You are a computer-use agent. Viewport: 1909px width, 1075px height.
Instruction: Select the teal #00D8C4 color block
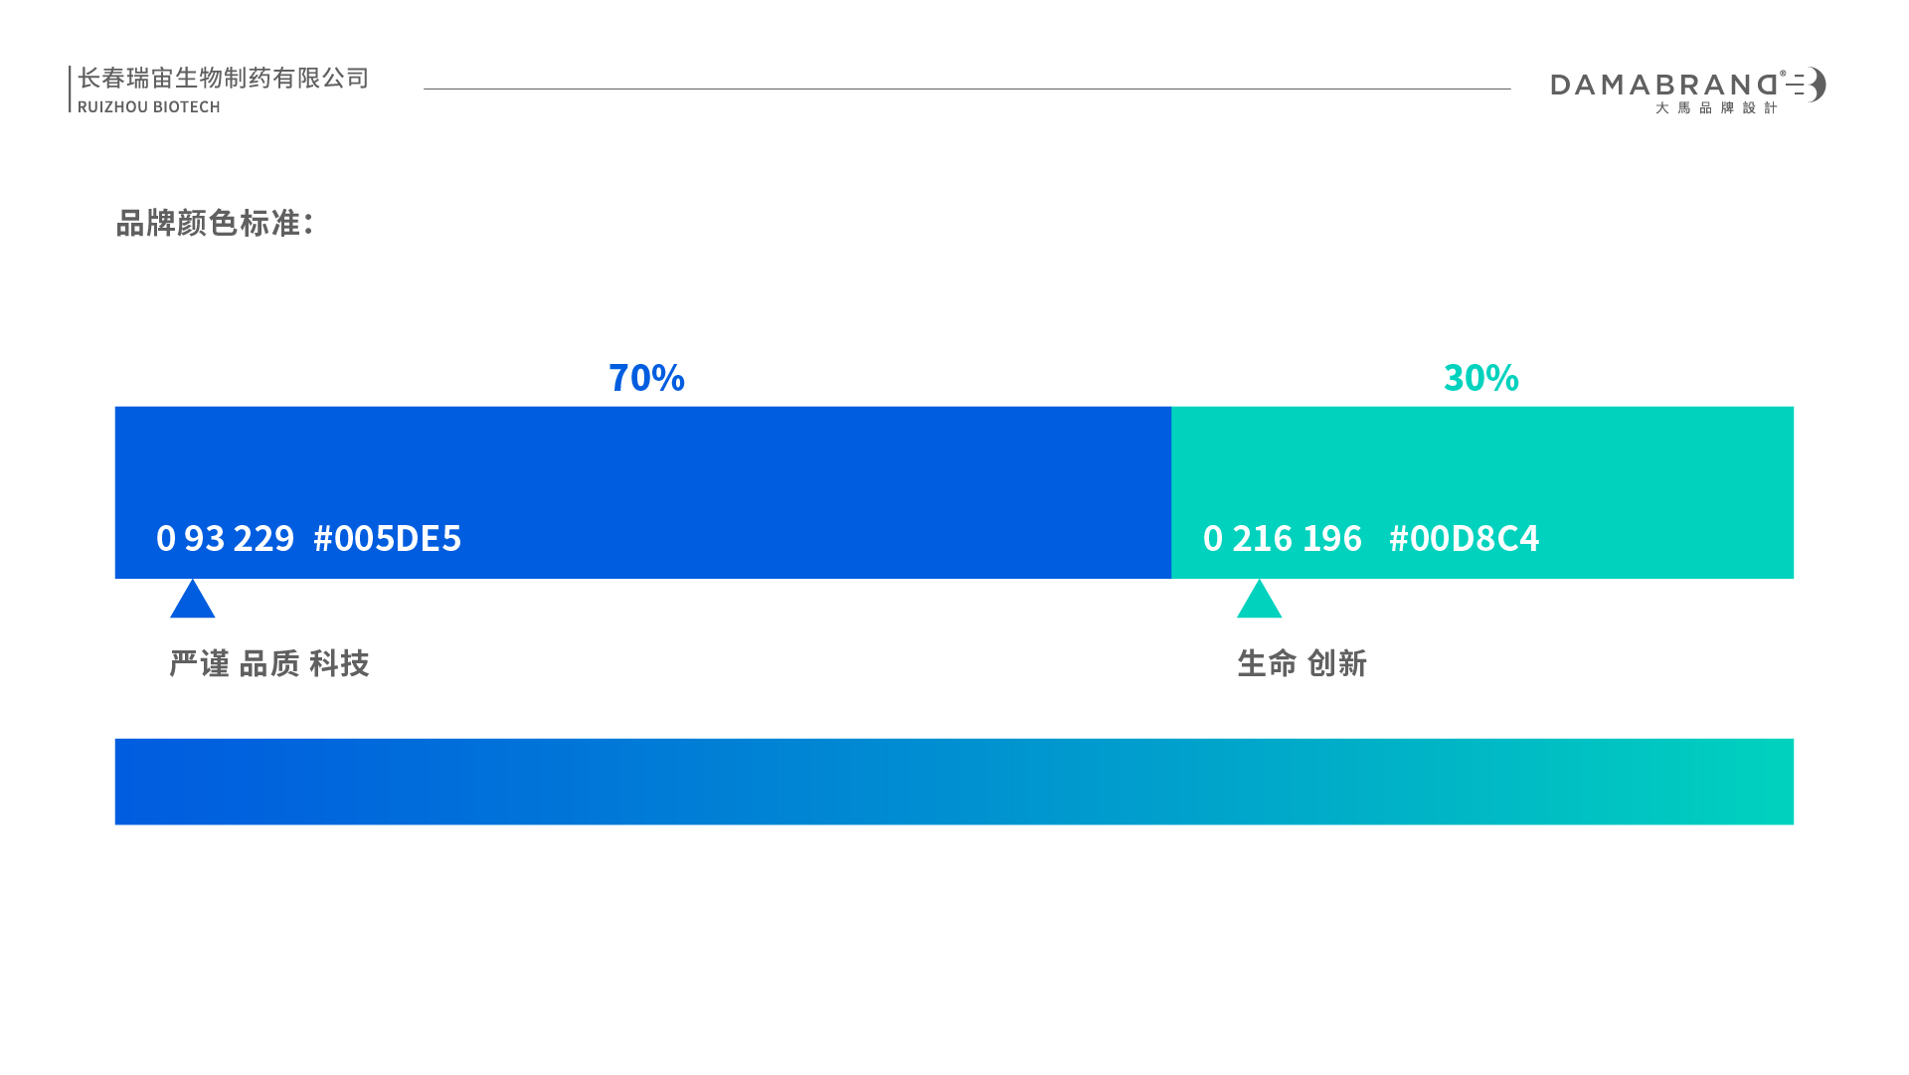pos(1482,492)
